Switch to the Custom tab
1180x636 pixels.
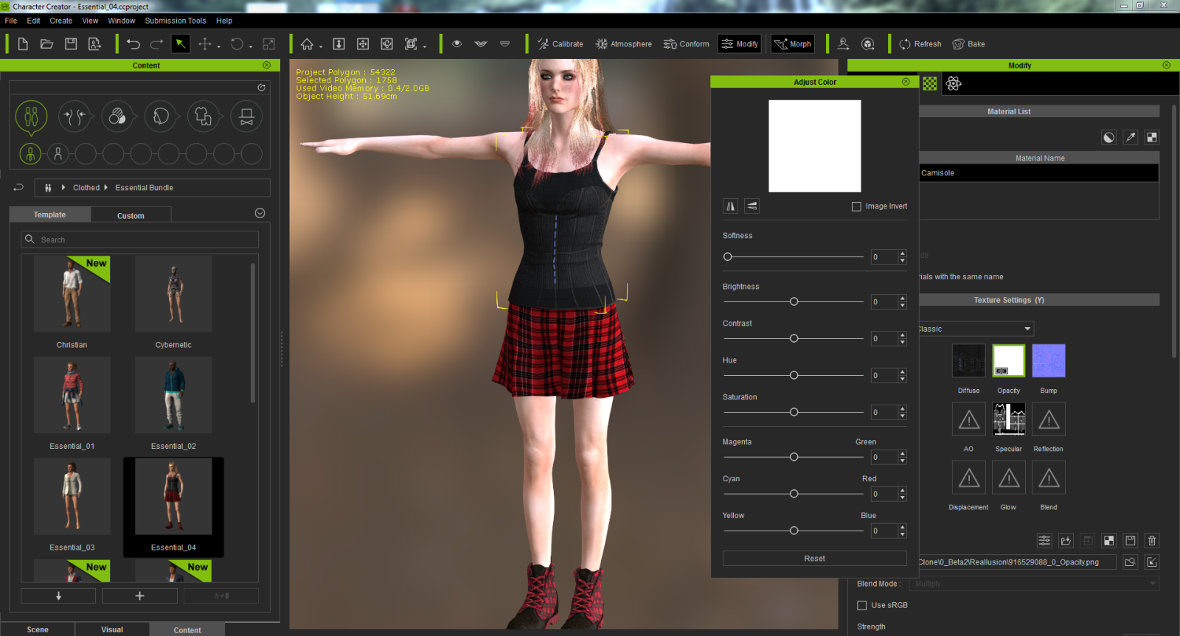point(131,215)
